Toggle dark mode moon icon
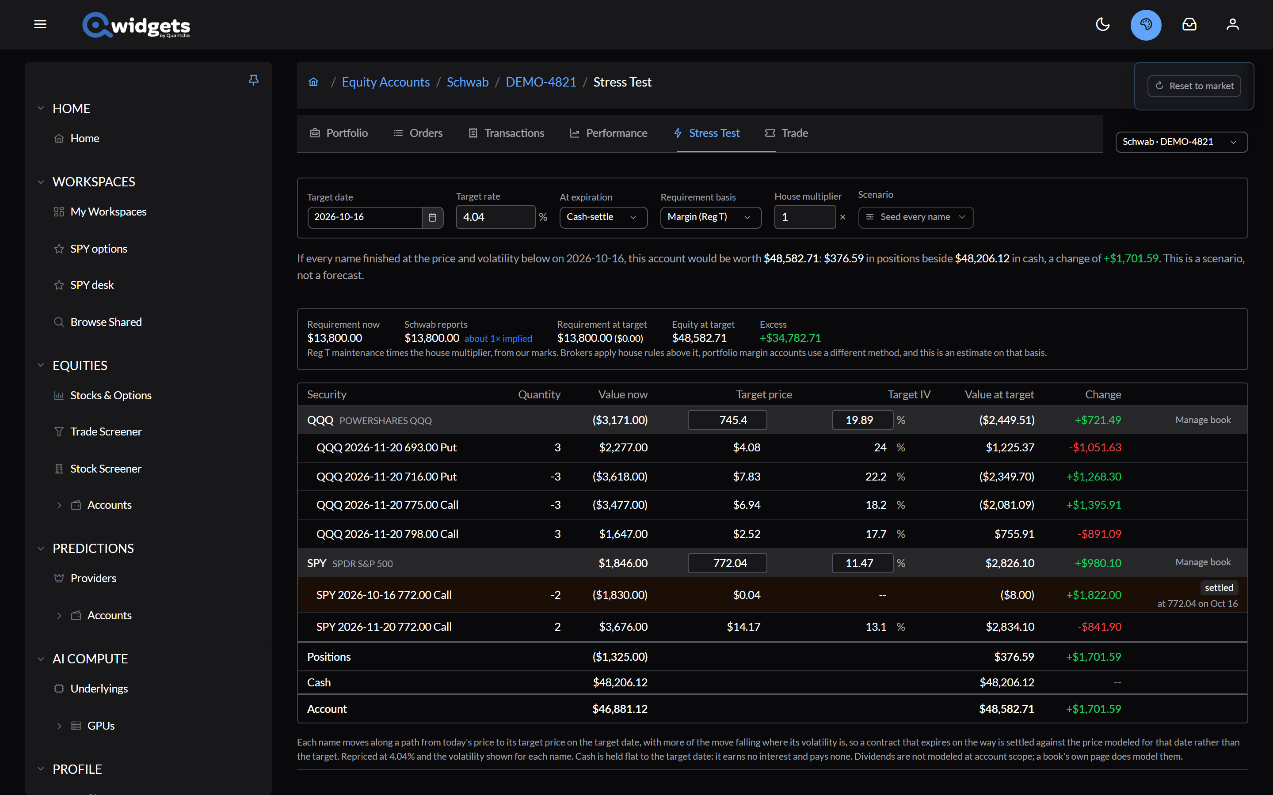1273x795 pixels. 1102,24
